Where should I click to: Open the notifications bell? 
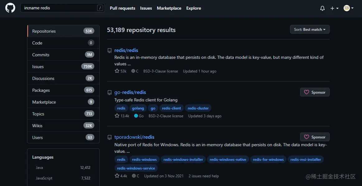coord(322,8)
